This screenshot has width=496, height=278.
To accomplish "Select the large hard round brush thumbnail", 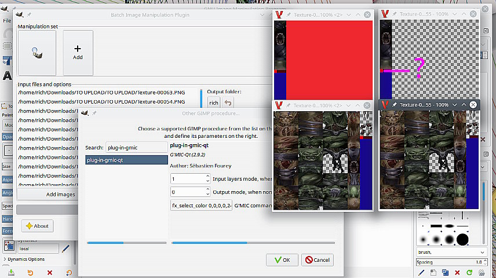I will point(462,239).
